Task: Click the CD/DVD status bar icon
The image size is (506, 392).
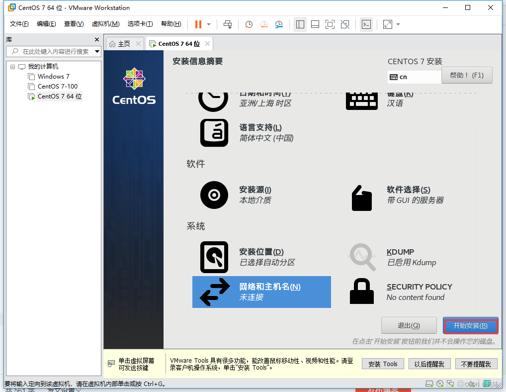Action: (x=439, y=384)
